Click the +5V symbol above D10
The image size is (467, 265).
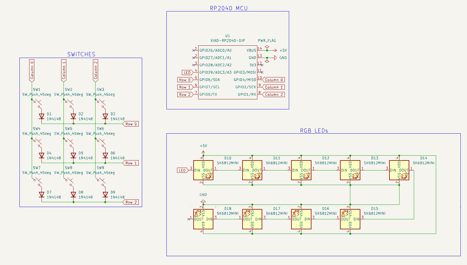[203, 152]
